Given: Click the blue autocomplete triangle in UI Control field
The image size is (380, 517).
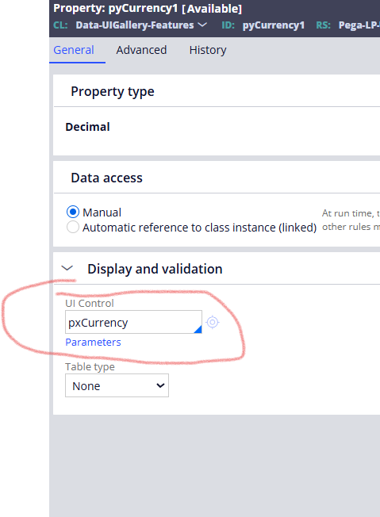Looking at the screenshot, I should point(198,329).
